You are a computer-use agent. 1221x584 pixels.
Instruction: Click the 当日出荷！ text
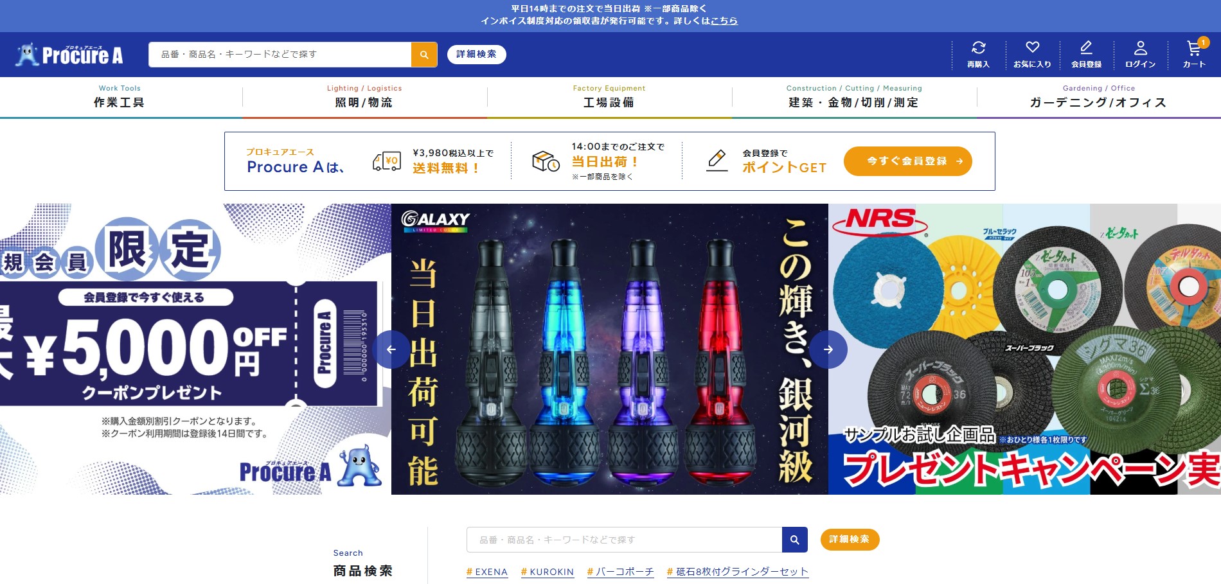tap(605, 162)
